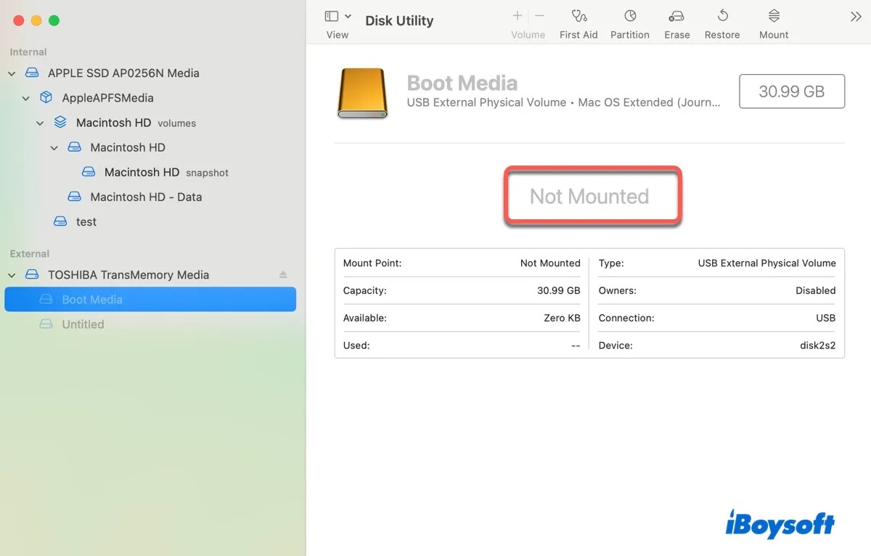Show more toolbar items overflow chevron
Screen dimensions: 871x556
pos(856,17)
